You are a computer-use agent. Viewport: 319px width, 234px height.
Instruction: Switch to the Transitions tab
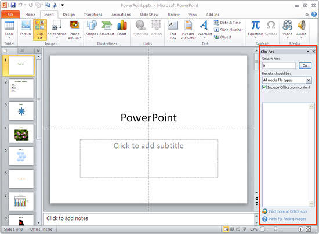click(x=93, y=15)
